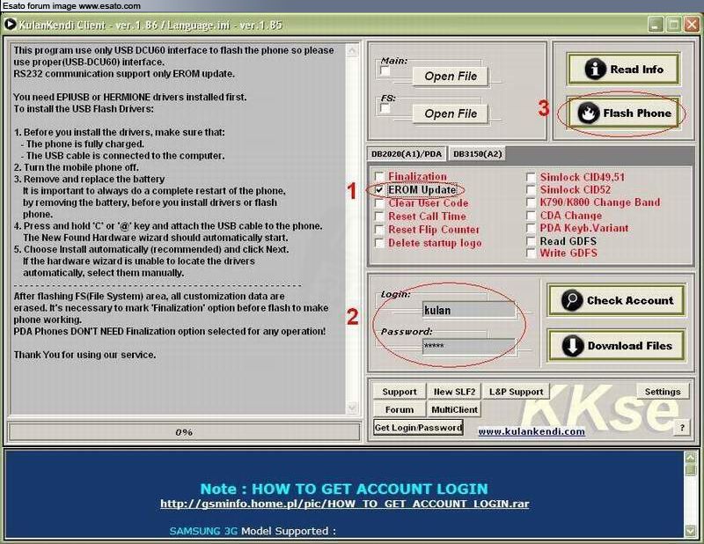Tick the FS file checkbox
Screen dimensions: 704x544
tap(385, 108)
